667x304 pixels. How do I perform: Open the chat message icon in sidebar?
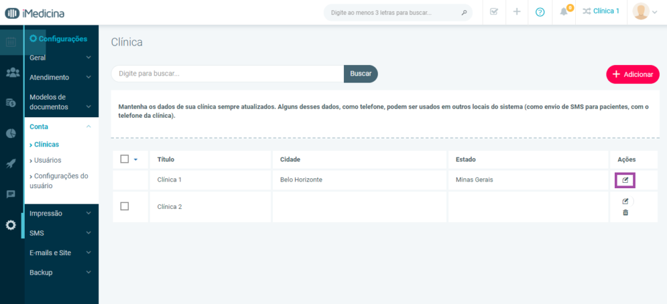pos(11,194)
